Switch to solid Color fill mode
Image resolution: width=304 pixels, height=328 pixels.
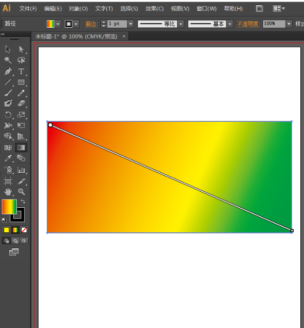(7, 230)
